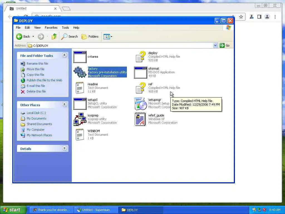The width and height of the screenshot is (285, 214).
Task: Open browser profile avatar icon
Action: (267, 17)
